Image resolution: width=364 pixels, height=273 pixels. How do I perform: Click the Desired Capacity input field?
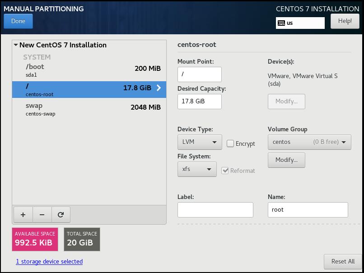coord(200,102)
